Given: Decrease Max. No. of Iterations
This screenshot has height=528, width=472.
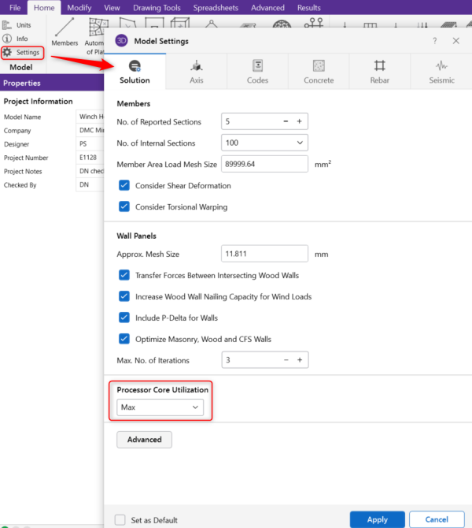Looking at the screenshot, I should point(286,360).
